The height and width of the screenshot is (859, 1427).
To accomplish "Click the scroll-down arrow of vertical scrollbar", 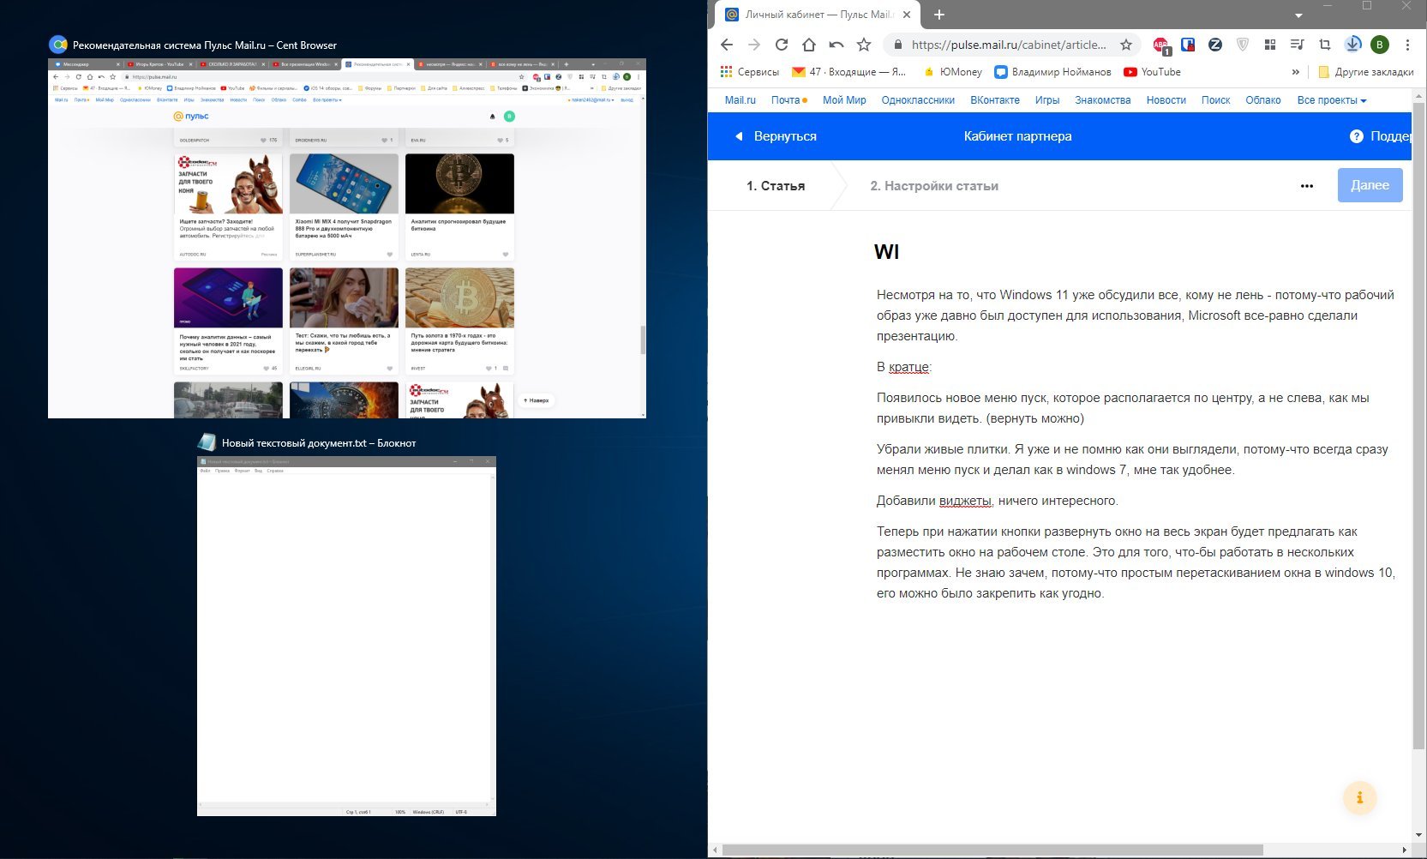I will (x=1418, y=835).
